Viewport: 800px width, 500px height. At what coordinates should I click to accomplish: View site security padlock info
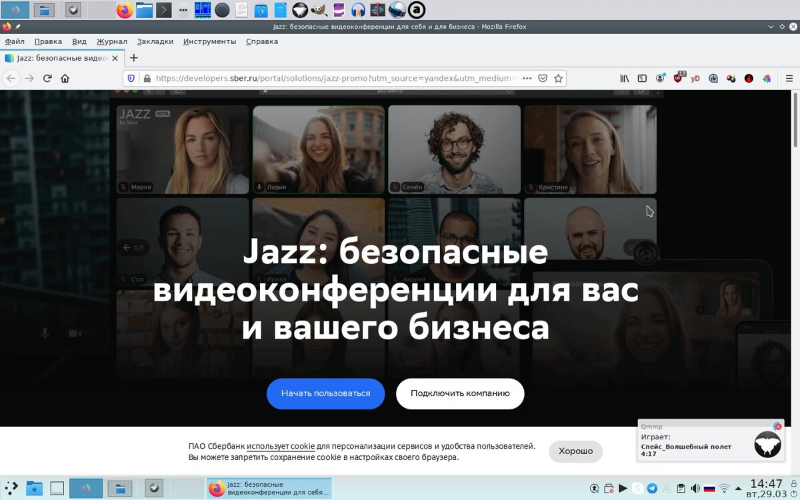click(147, 78)
